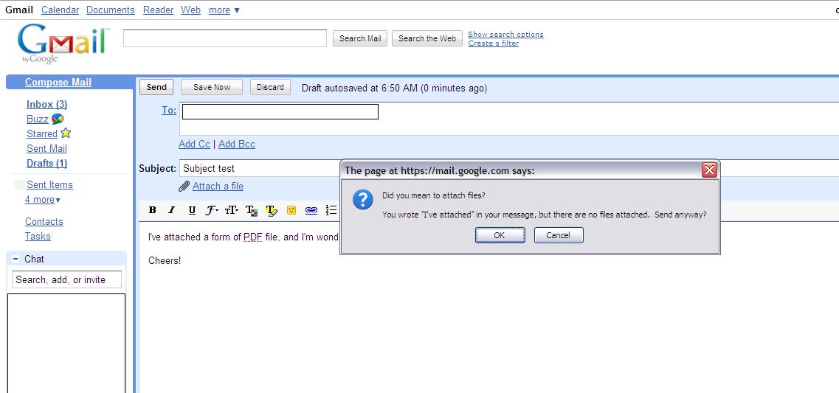839x393 pixels.
Task: Toggle italic formatting in compose toolbar
Action: pyautogui.click(x=171, y=210)
